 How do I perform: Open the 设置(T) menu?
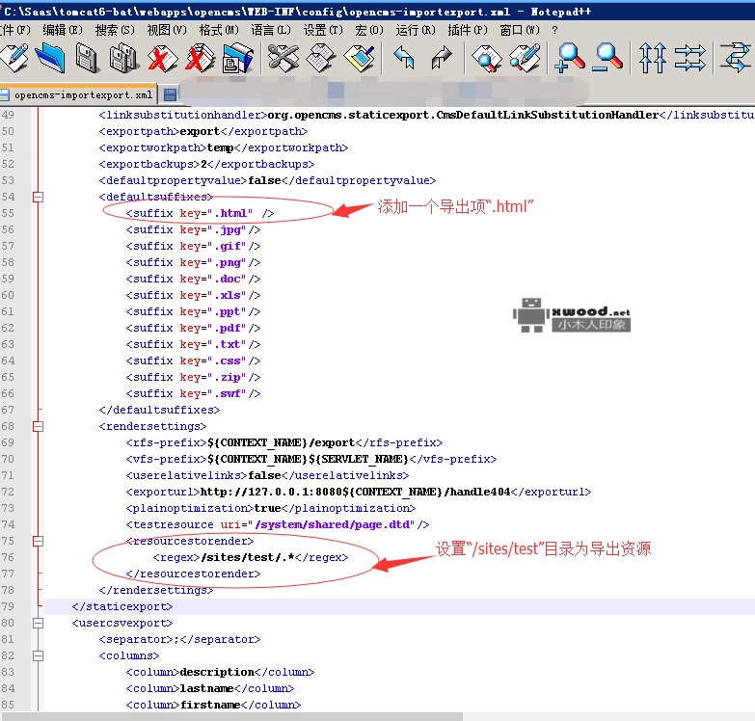coord(323,30)
